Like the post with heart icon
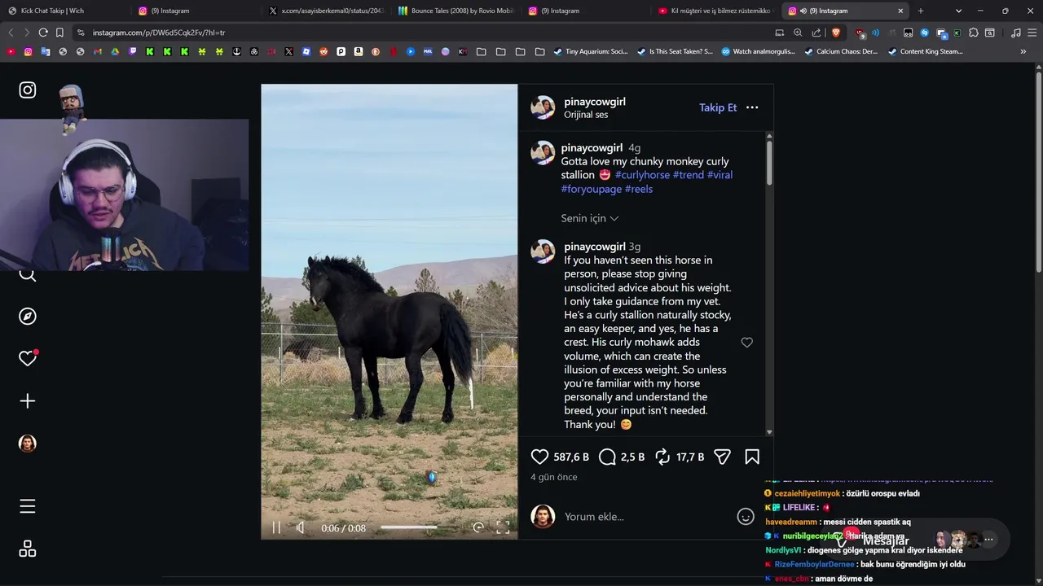1043x586 pixels. 539,457
